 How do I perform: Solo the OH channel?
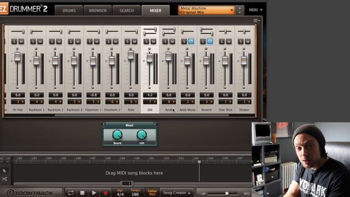pyautogui.click(x=146, y=42)
